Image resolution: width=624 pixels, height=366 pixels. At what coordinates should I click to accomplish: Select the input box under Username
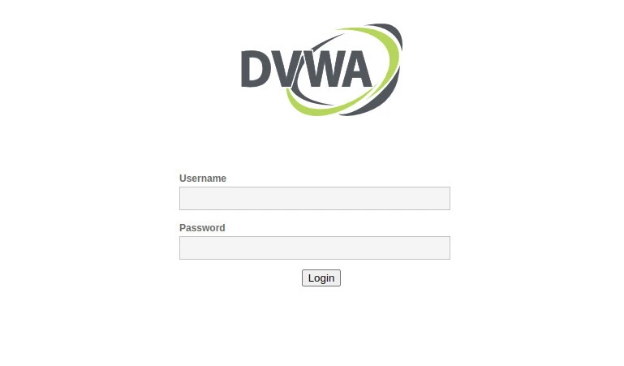point(315,199)
